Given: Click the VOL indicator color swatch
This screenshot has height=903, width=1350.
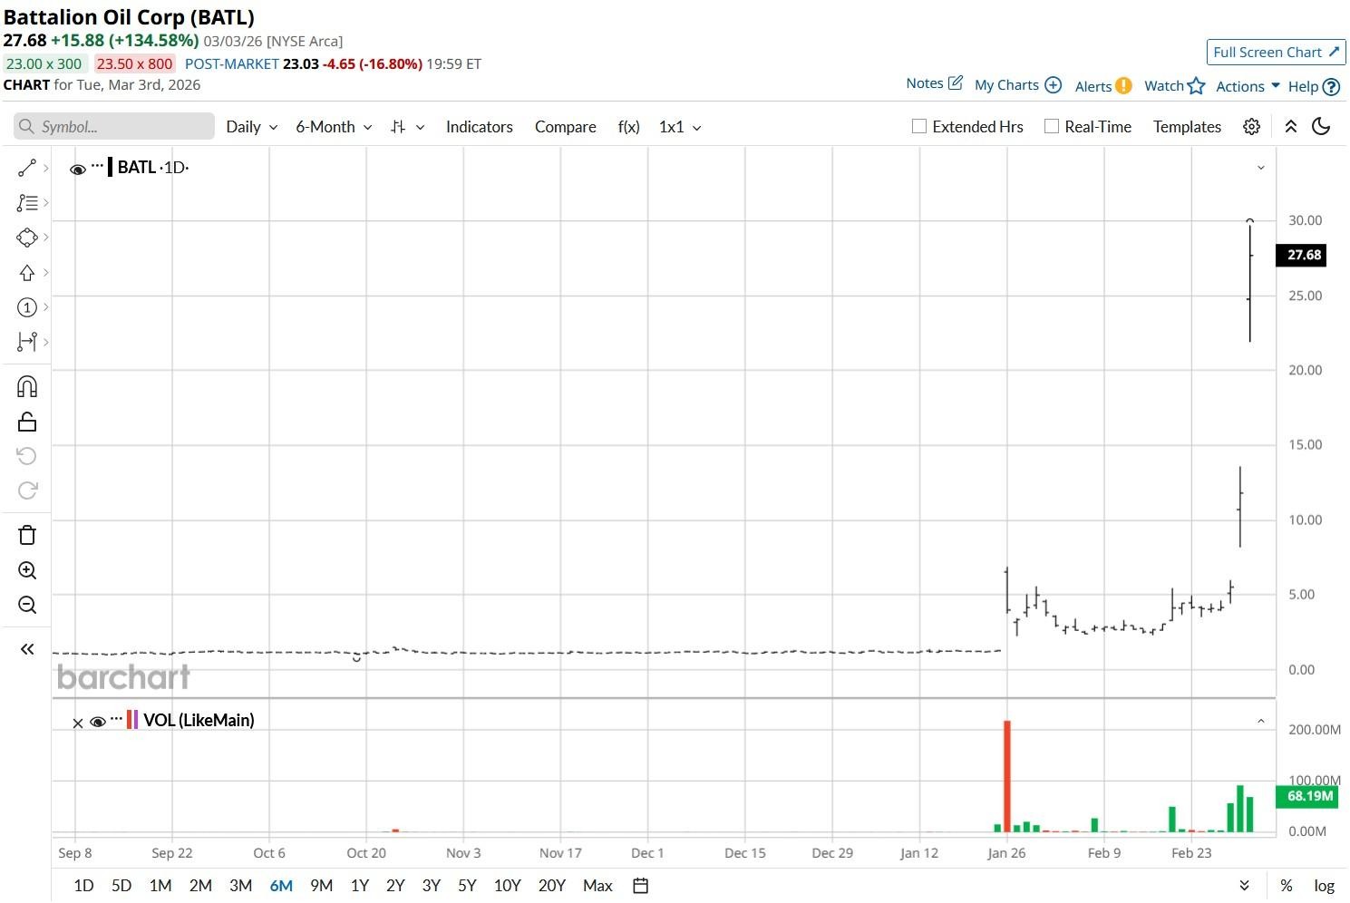Looking at the screenshot, I should click(x=132, y=721).
